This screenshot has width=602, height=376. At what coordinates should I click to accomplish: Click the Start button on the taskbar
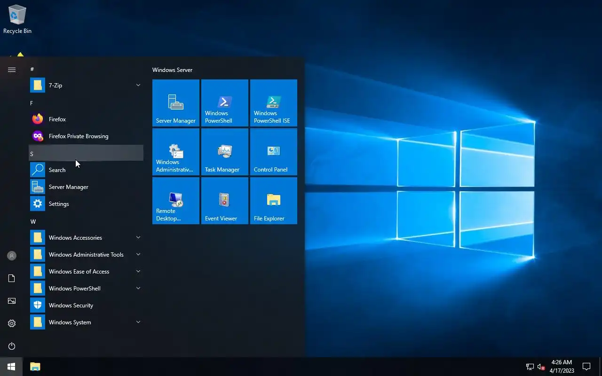click(11, 367)
